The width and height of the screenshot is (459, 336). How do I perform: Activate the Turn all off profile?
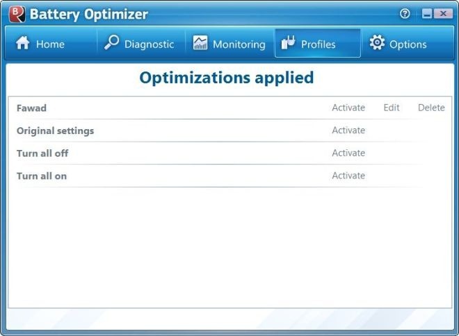(x=348, y=153)
